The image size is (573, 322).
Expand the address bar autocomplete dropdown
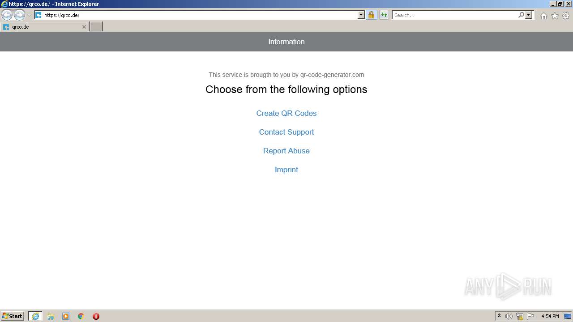(361, 15)
